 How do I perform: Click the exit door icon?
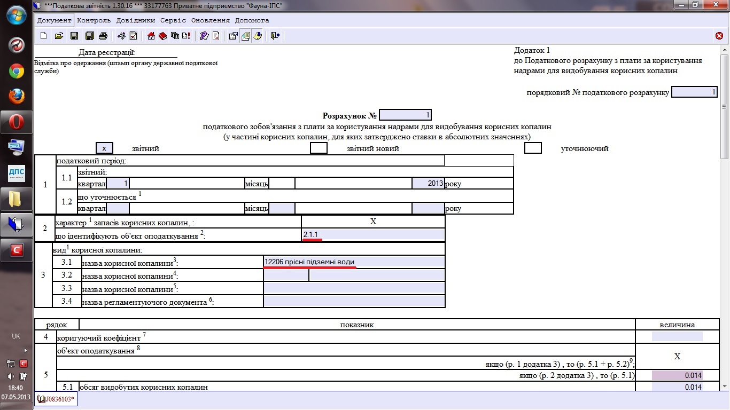point(275,36)
